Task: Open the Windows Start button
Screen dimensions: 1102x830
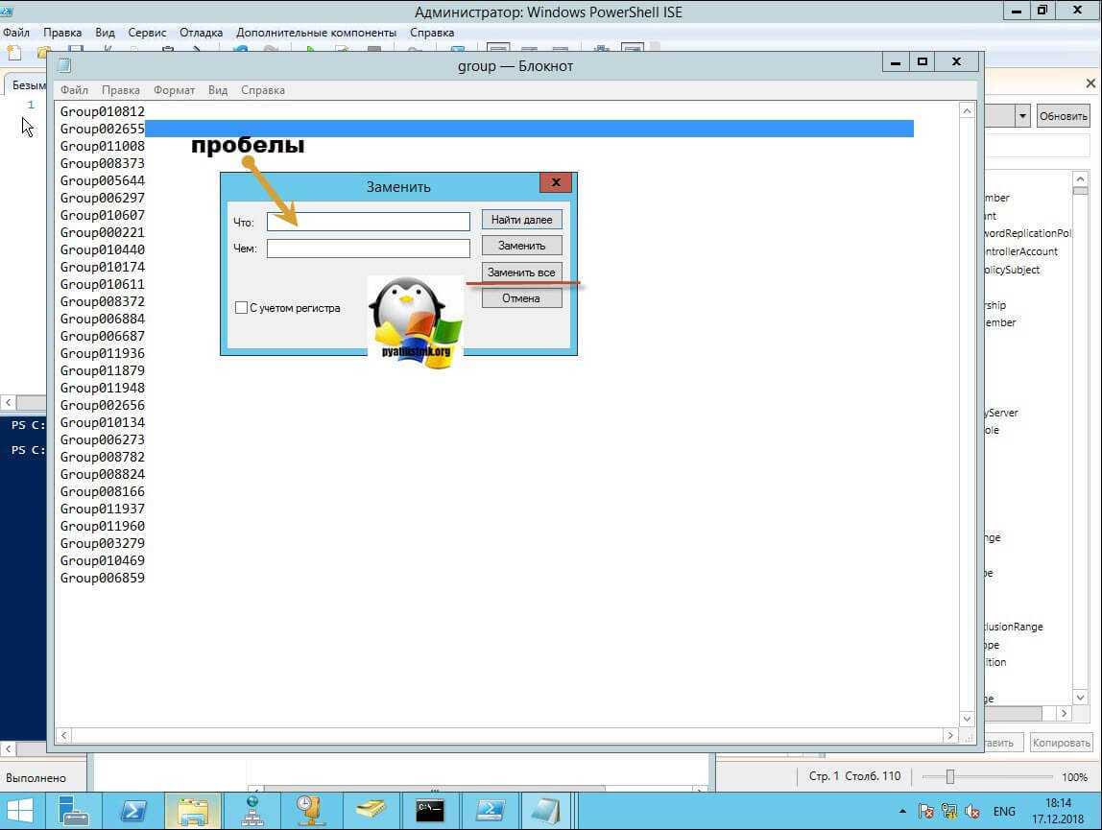Action: [x=21, y=811]
